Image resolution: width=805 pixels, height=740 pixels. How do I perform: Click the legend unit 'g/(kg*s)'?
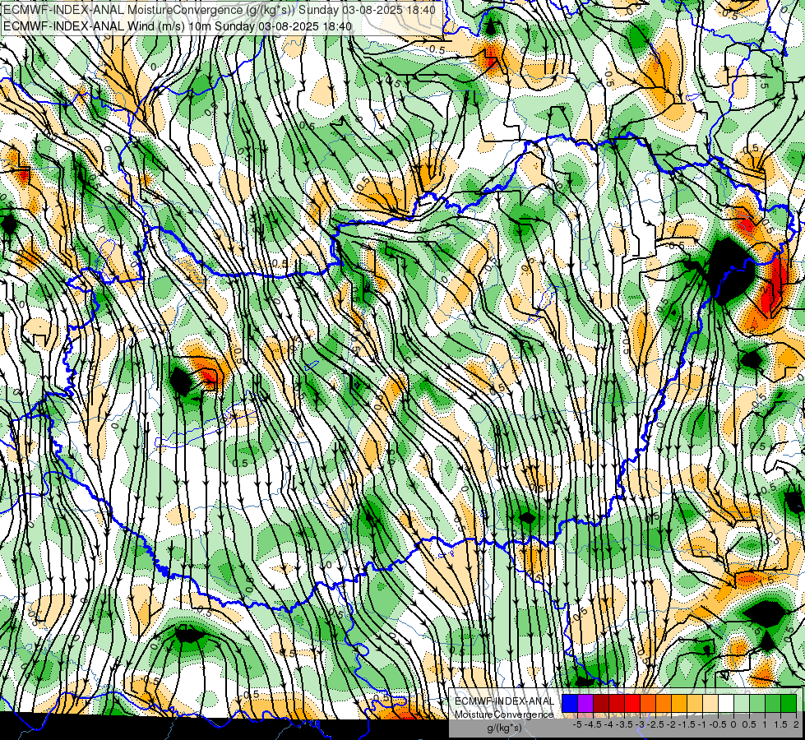(x=504, y=728)
